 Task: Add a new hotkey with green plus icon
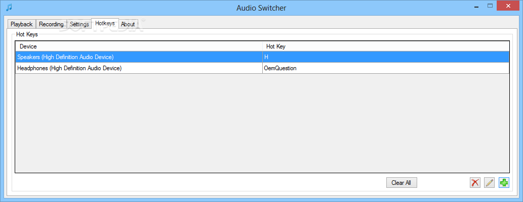click(x=504, y=183)
